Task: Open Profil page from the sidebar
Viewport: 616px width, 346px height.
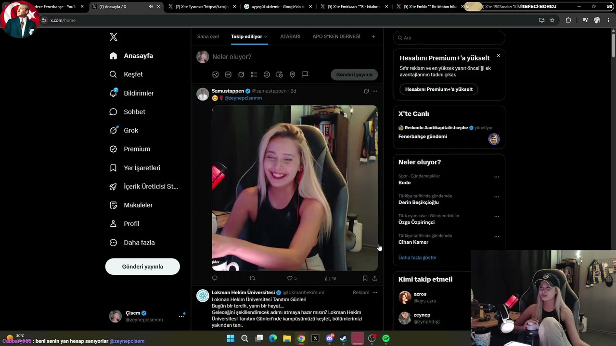Action: tap(124, 224)
